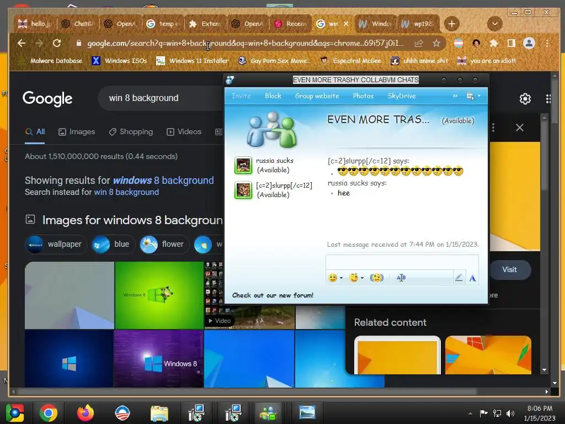Switch to Videos search tab
The image size is (565, 424).
(184, 131)
